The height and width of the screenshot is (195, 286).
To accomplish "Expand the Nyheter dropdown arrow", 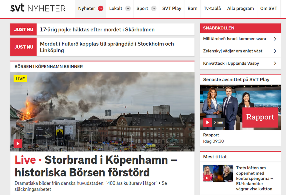I will click(101, 8).
